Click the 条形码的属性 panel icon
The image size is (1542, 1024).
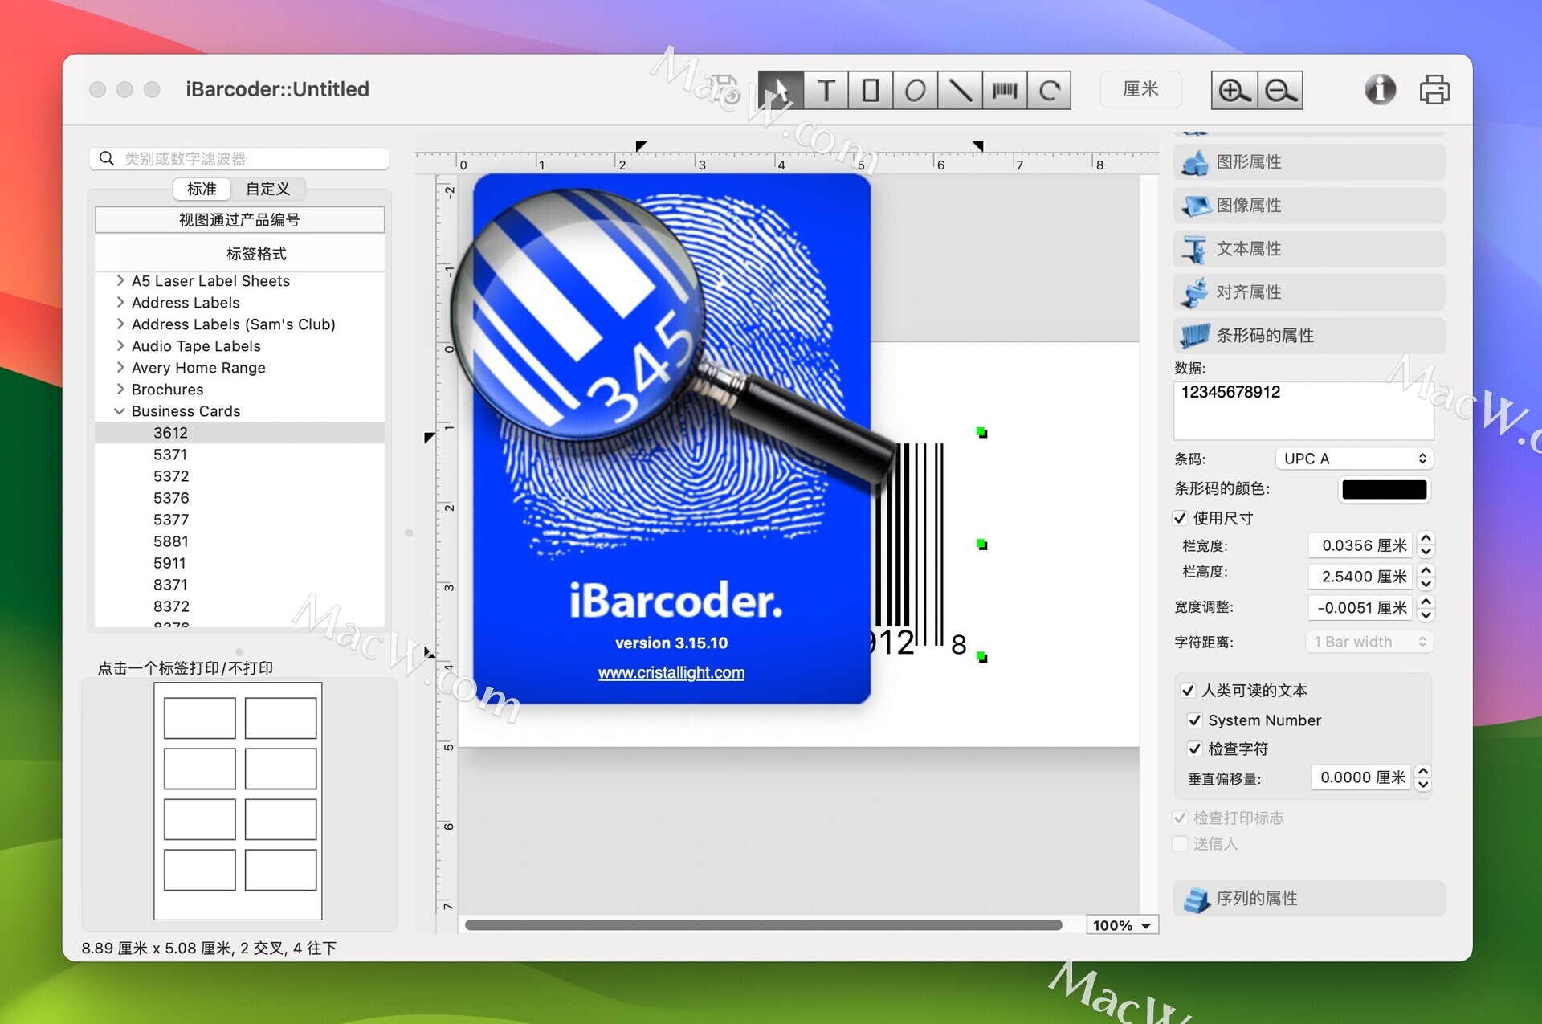[x=1195, y=336]
